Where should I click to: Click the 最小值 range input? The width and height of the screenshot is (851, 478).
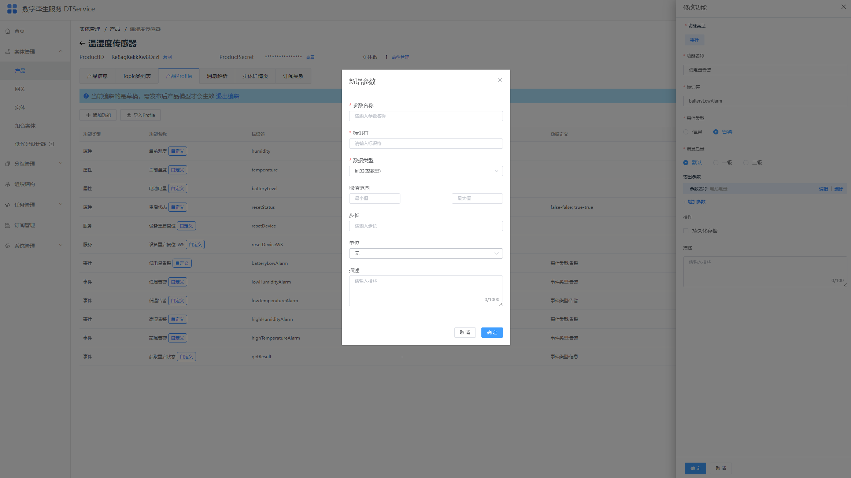tap(374, 199)
